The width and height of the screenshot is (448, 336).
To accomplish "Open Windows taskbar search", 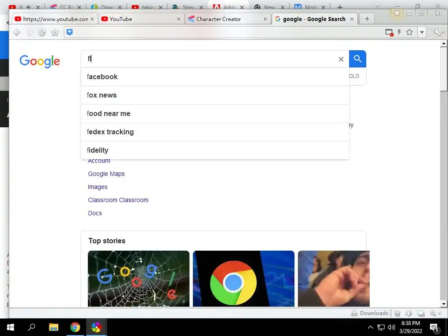I will (x=31, y=327).
